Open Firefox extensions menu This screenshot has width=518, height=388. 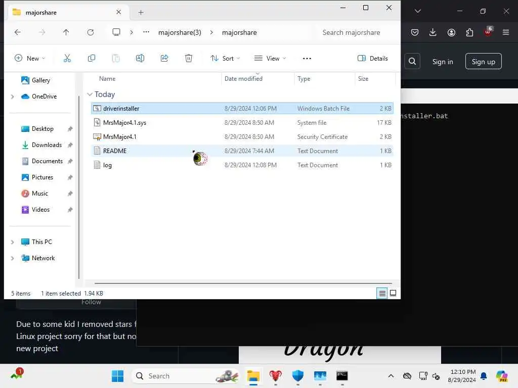[x=469, y=32]
